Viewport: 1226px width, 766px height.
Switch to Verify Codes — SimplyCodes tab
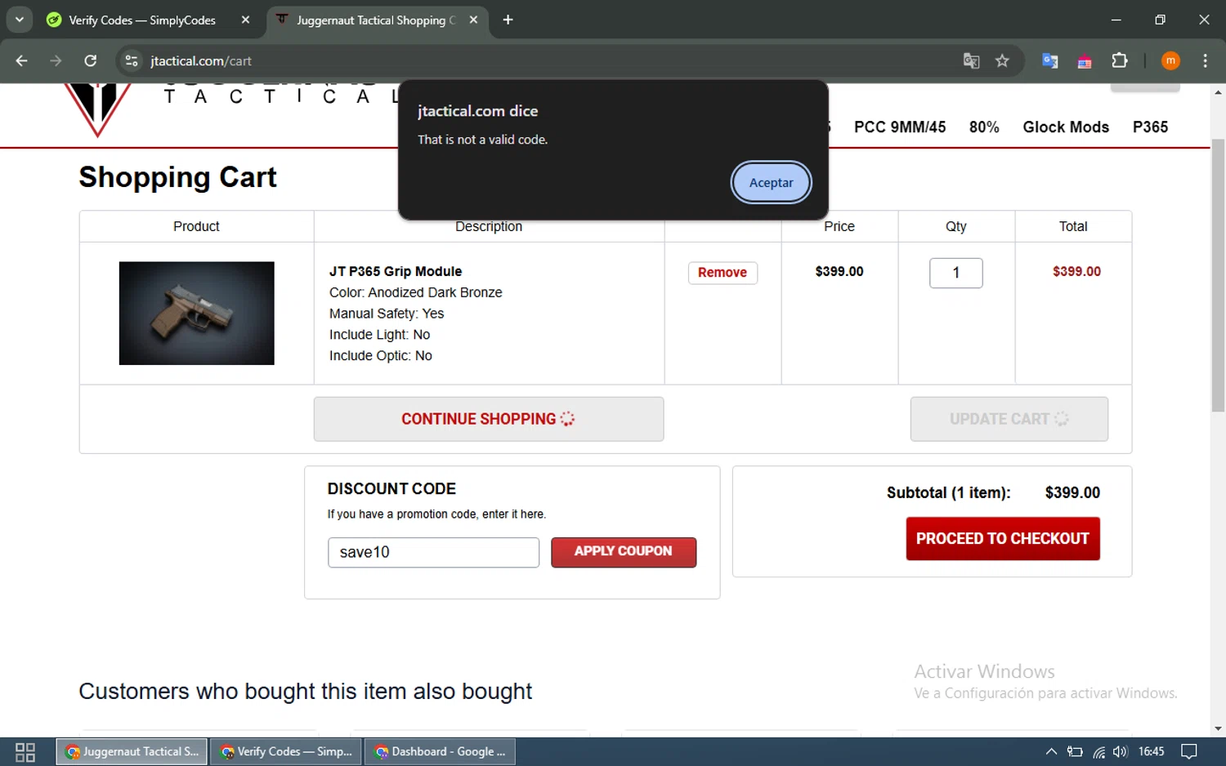(142, 20)
